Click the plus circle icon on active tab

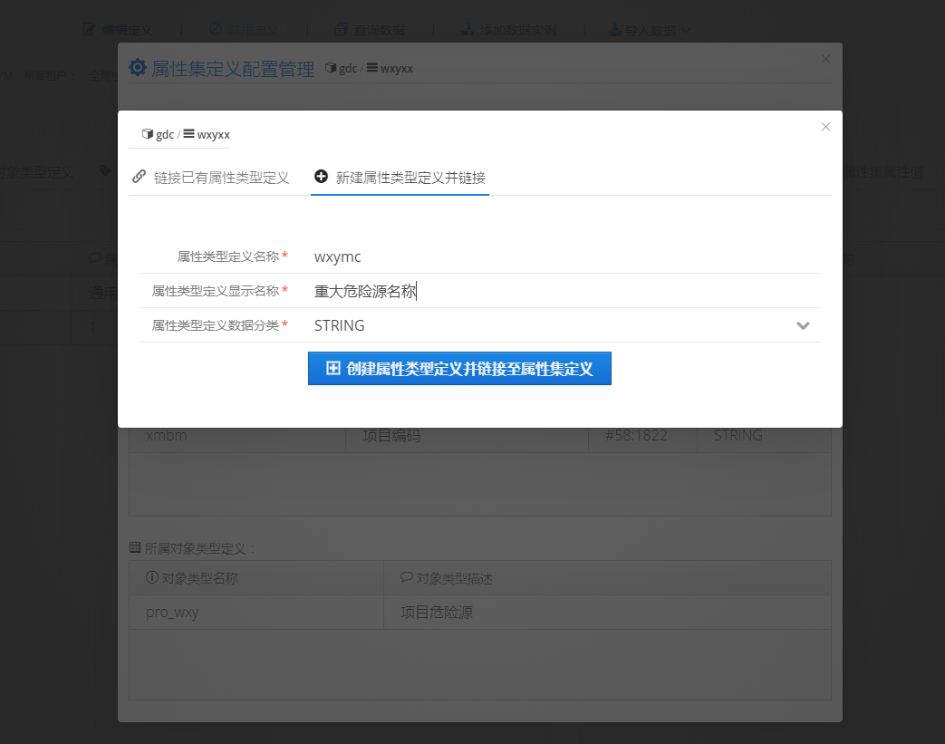pos(321,177)
